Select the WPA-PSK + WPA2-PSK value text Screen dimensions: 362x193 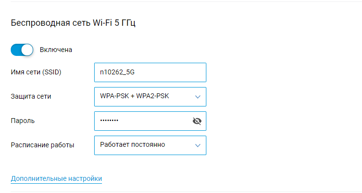click(x=134, y=96)
